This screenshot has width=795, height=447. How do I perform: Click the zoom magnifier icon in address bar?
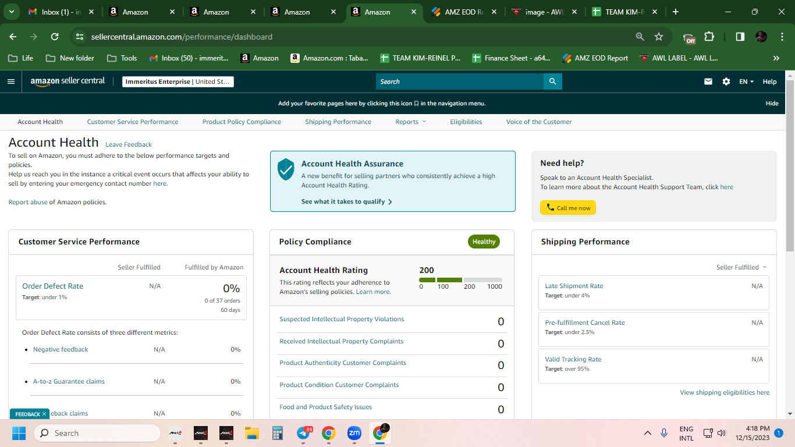tap(640, 37)
